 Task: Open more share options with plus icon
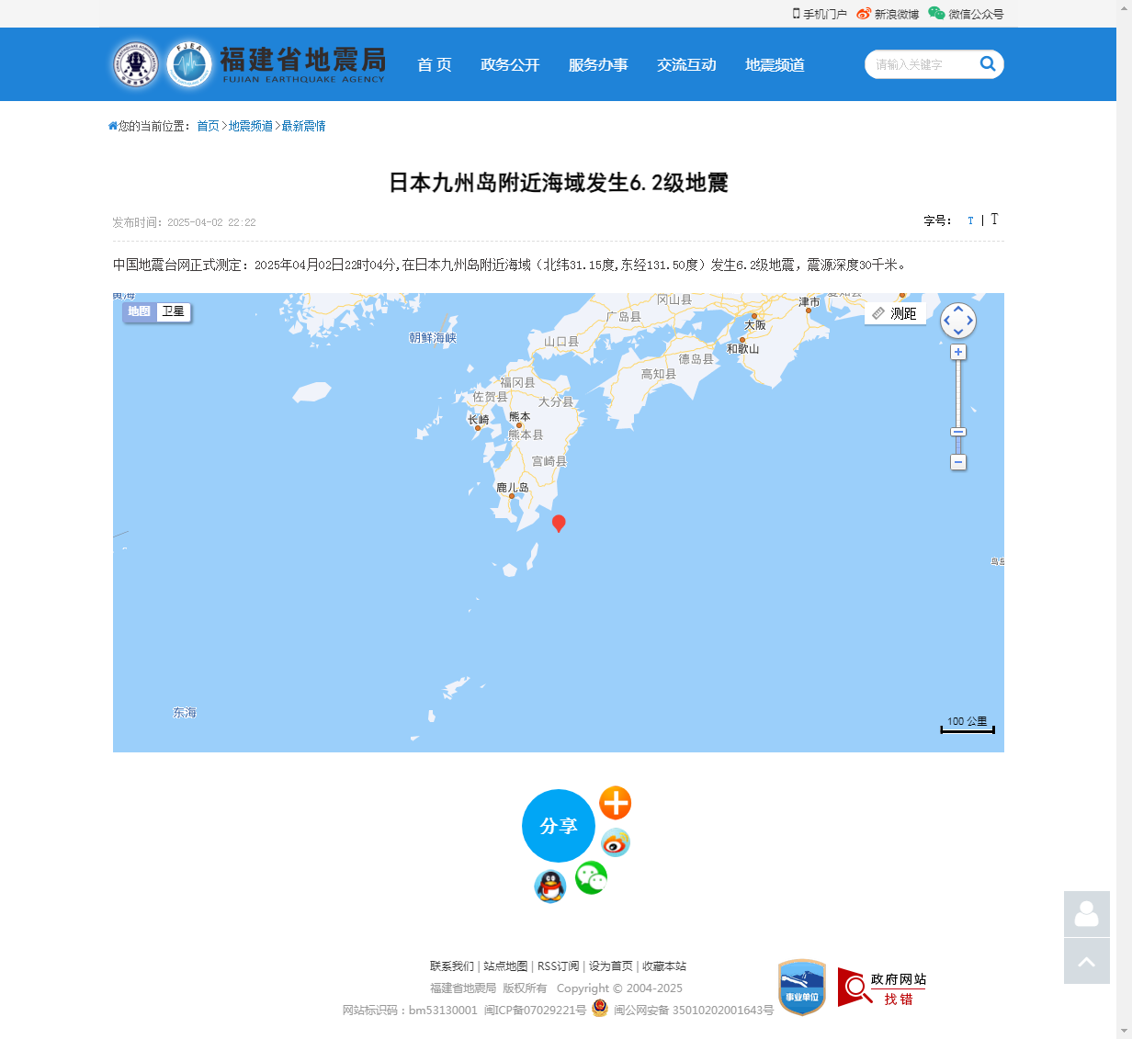pos(615,803)
